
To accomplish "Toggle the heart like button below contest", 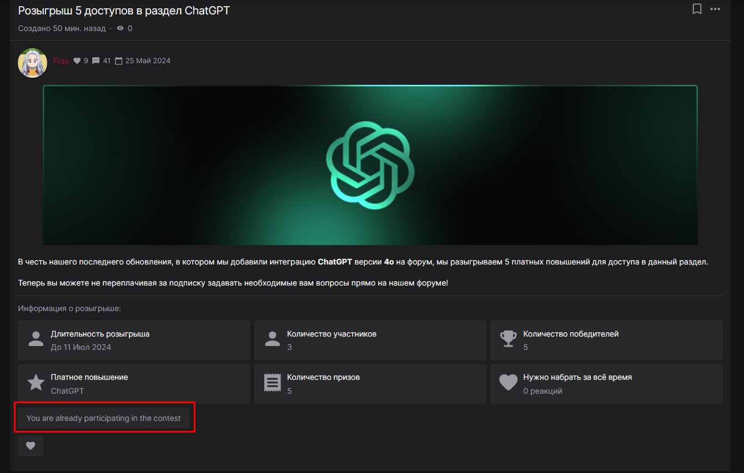I will 31,446.
